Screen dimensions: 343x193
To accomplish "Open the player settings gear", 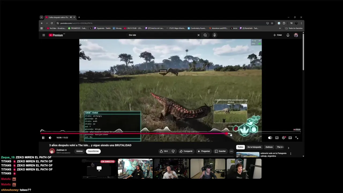I will point(284,138).
